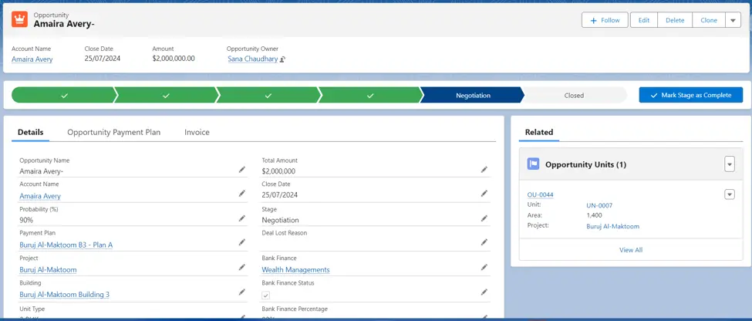Expand the Opportunity Units panel dropdown menu
Screen dimensions: 752x321
(x=730, y=164)
